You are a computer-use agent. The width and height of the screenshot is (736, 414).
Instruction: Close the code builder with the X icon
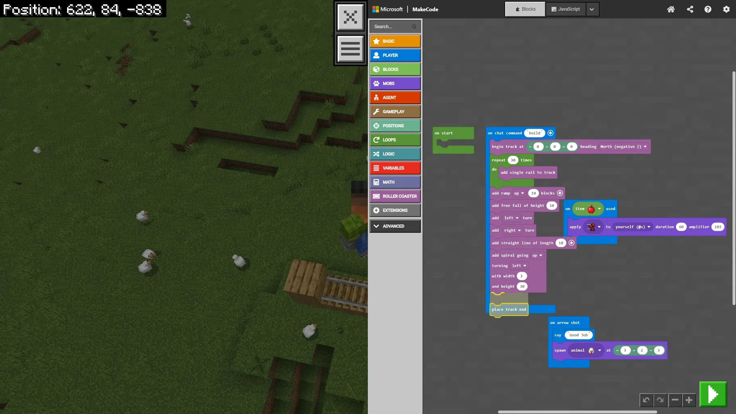[x=350, y=17]
